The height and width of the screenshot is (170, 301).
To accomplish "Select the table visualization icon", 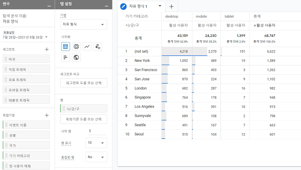I will tap(66, 46).
